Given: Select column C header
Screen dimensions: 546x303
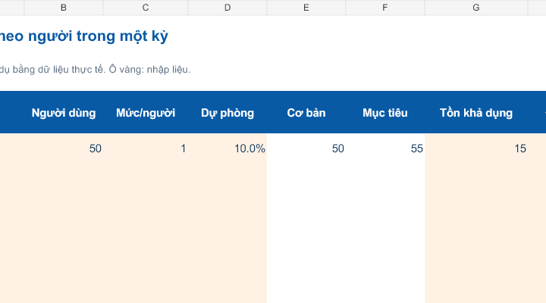Looking at the screenshot, I should pyautogui.click(x=146, y=8).
